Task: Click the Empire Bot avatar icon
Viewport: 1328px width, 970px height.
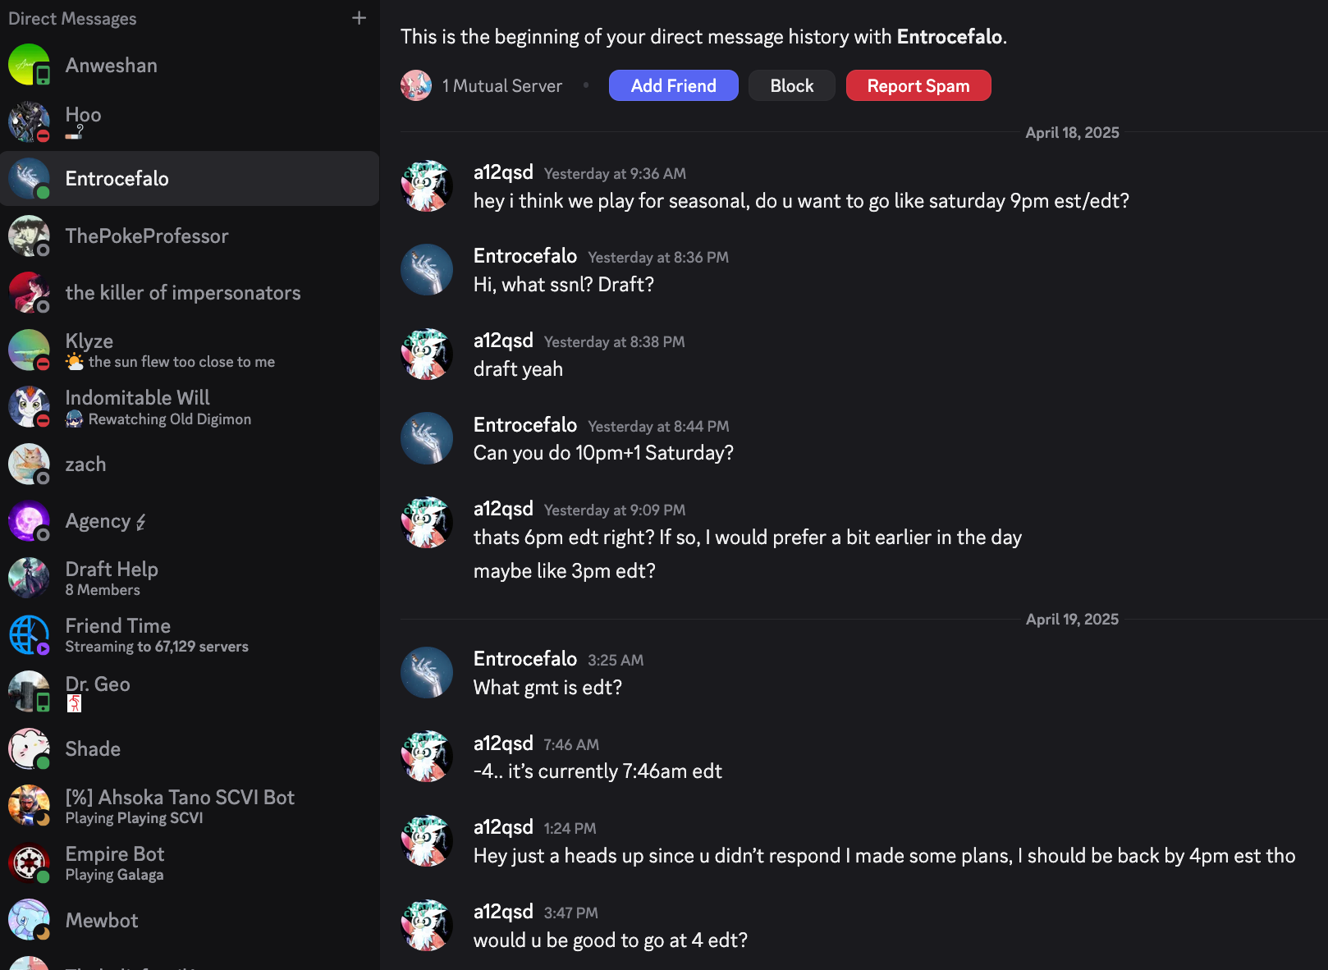Action: (x=29, y=863)
